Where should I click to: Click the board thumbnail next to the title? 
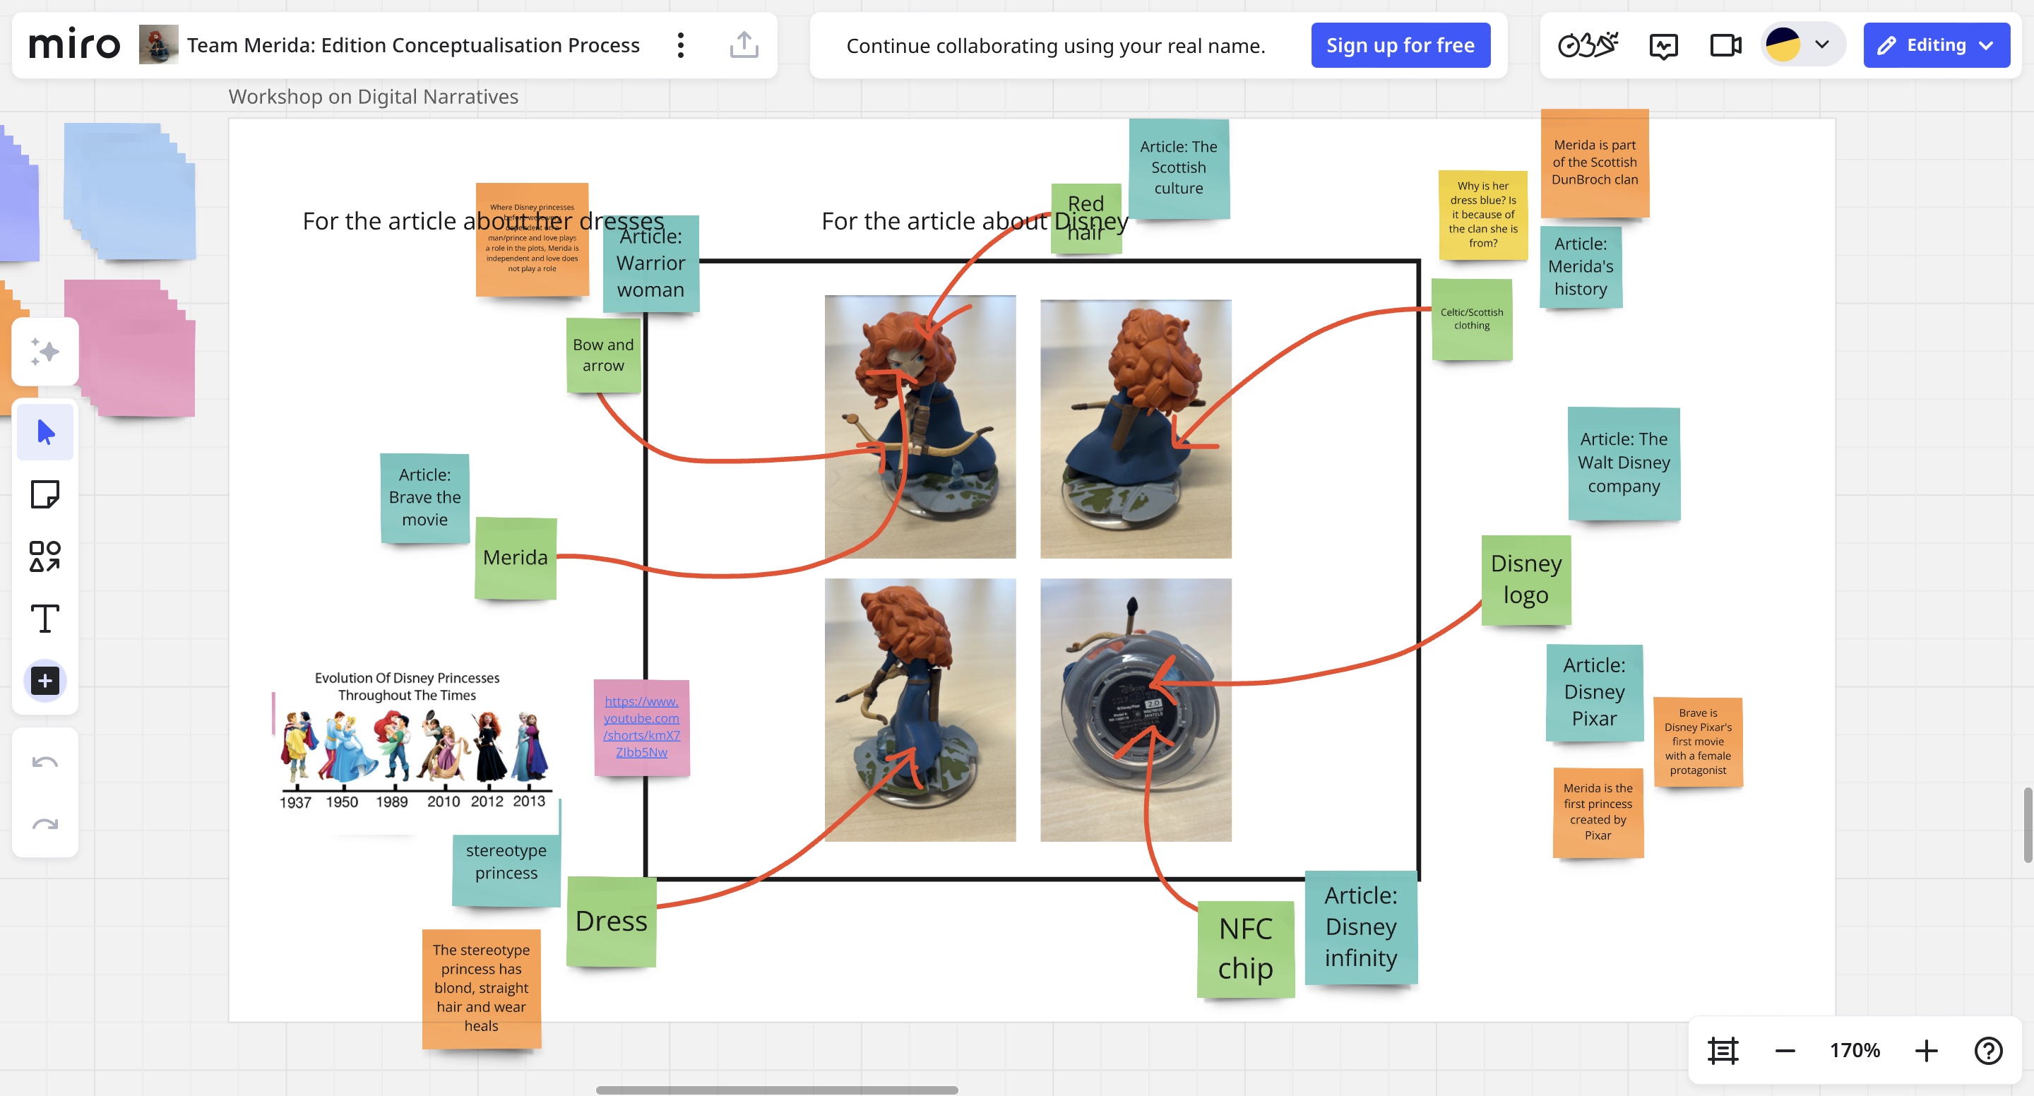pyautogui.click(x=159, y=45)
